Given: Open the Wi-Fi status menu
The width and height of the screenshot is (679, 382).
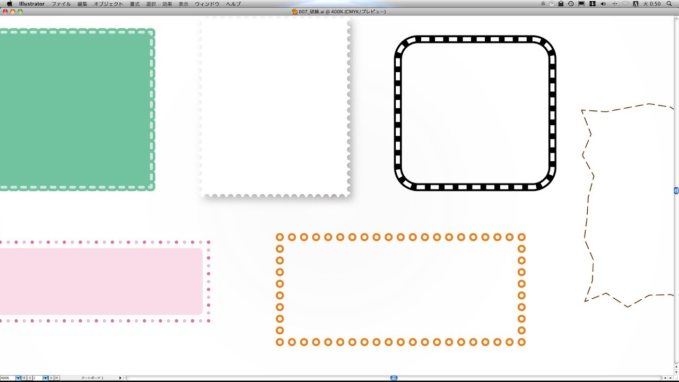Looking at the screenshot, I should 625,4.
